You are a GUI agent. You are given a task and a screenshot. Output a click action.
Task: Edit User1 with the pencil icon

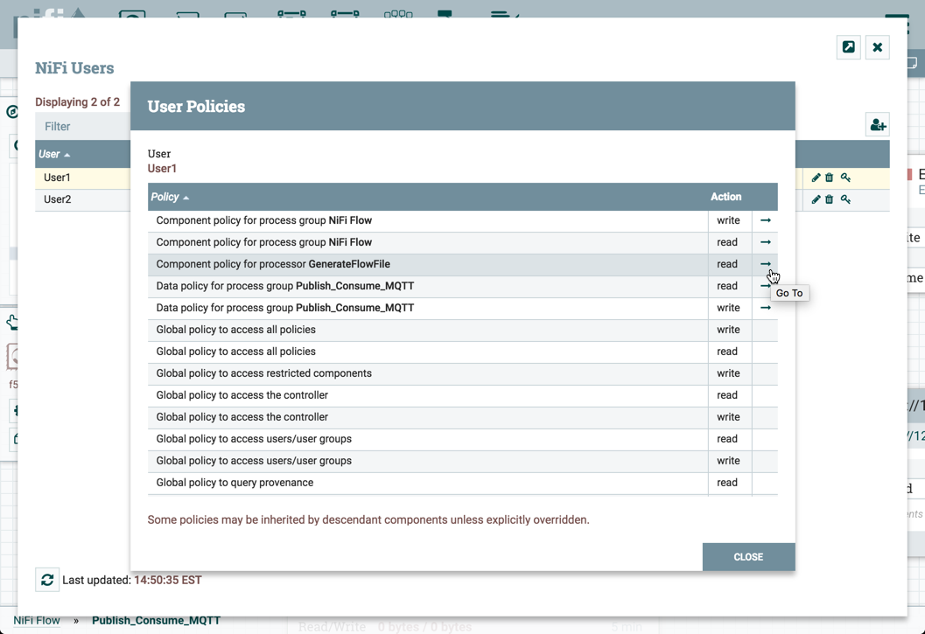click(816, 177)
